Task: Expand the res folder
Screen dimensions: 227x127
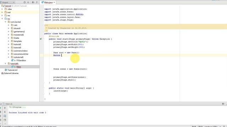Action: click(x=2, y=16)
